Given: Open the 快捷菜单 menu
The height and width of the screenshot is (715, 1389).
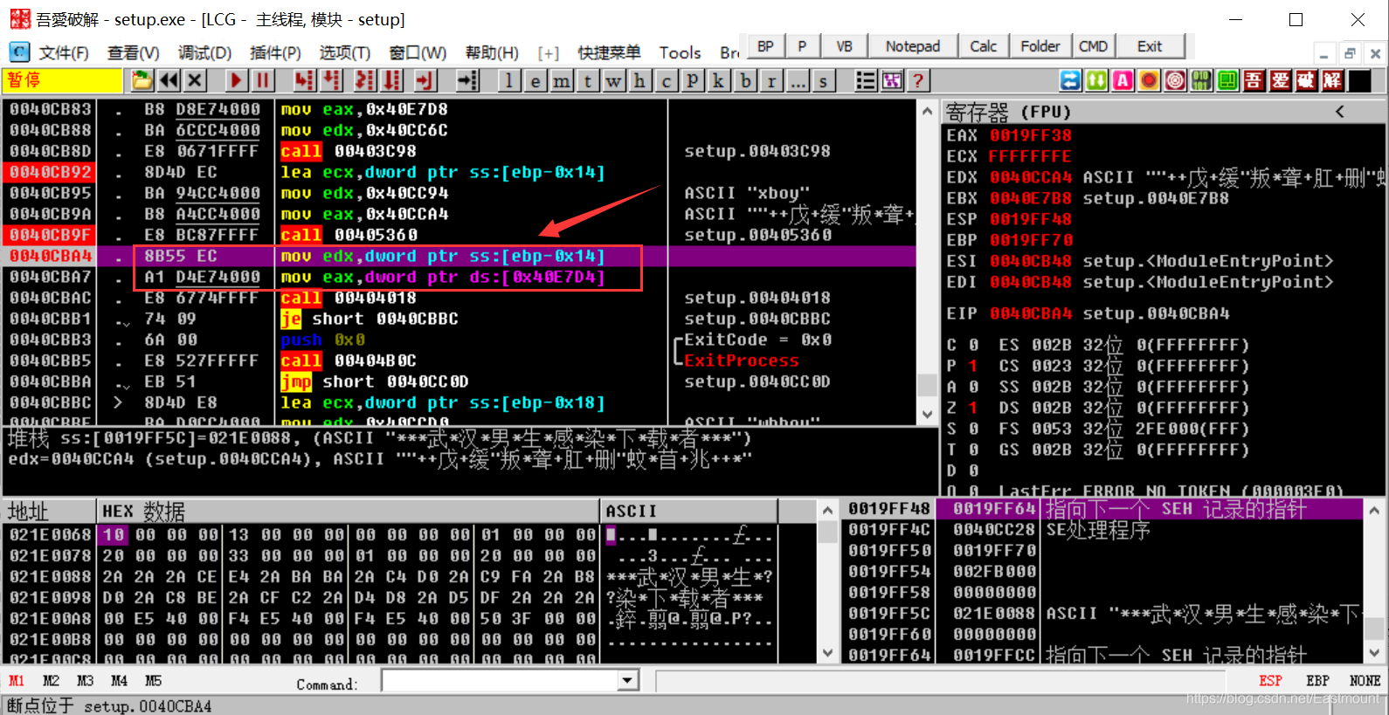Looking at the screenshot, I should point(609,53).
